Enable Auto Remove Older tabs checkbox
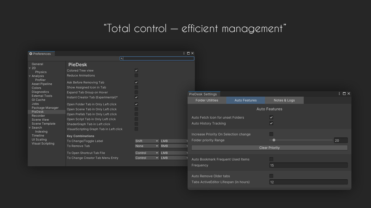Image resolution: width=371 pixels, height=208 pixels. 271,176
